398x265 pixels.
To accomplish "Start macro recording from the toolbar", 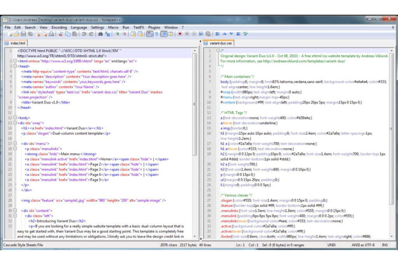I will point(180,34).
